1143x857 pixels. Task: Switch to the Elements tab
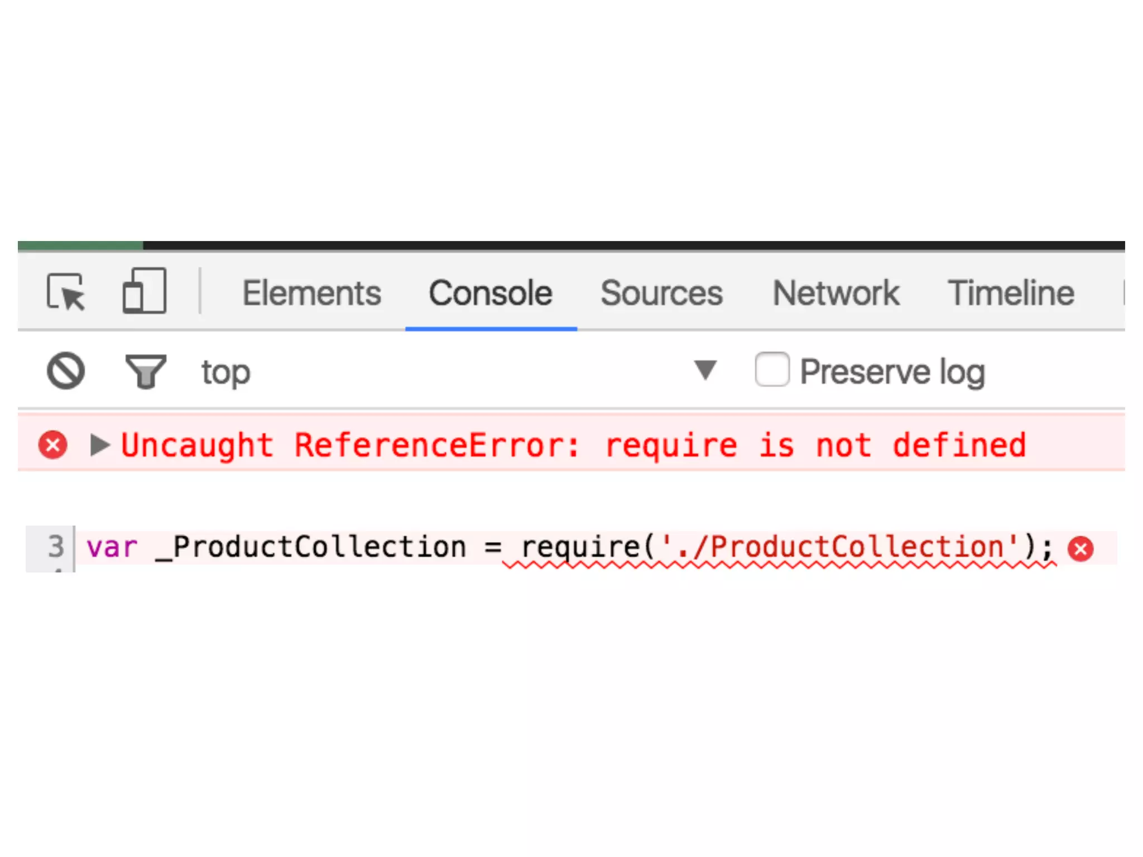click(x=311, y=293)
